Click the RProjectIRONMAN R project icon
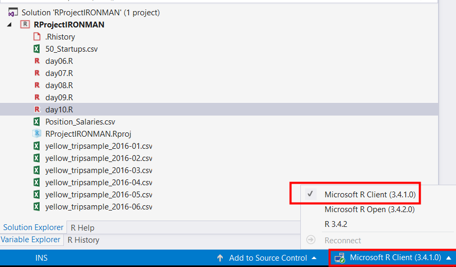 (25, 24)
